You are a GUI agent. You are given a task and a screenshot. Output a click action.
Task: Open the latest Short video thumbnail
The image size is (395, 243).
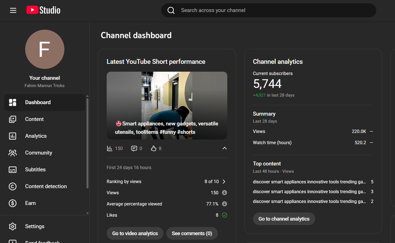coord(167,106)
